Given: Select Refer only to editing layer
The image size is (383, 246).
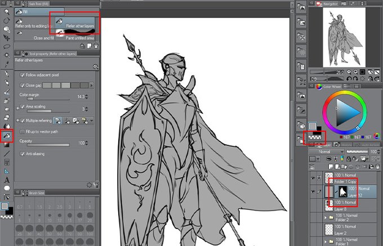Looking at the screenshot, I should pos(34,23).
